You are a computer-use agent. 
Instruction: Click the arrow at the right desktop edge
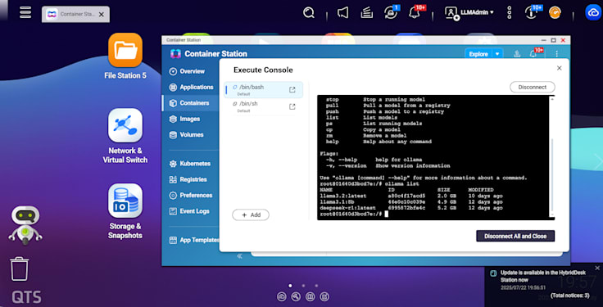tap(598, 161)
